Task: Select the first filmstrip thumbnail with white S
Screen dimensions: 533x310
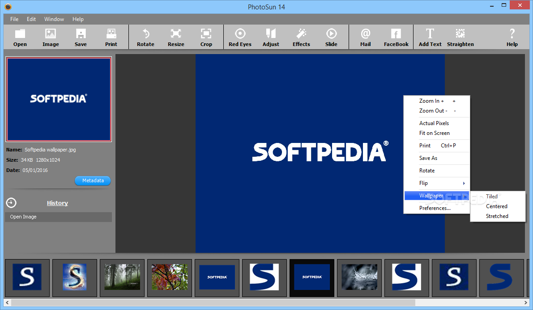Action: point(27,277)
